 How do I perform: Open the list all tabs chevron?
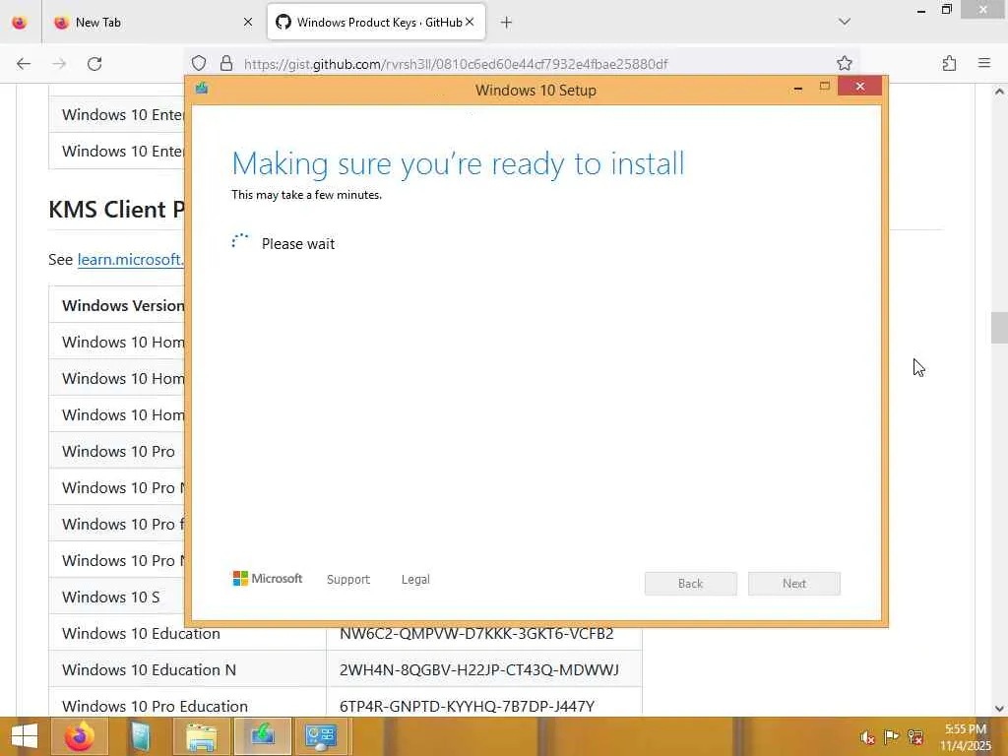845,22
